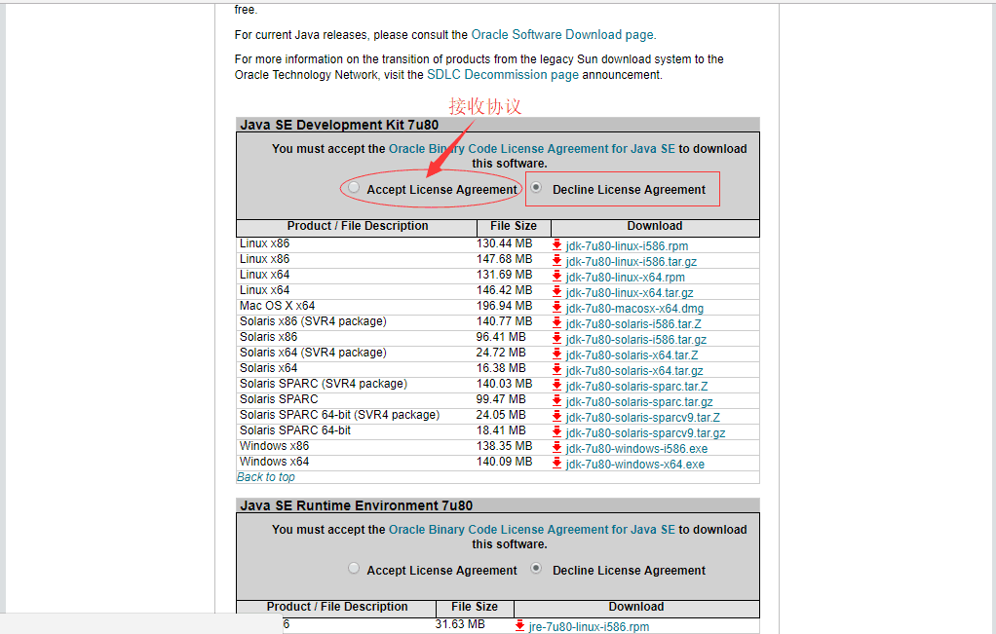
Task: Click the 16.38 MB file size
Action: tap(501, 367)
